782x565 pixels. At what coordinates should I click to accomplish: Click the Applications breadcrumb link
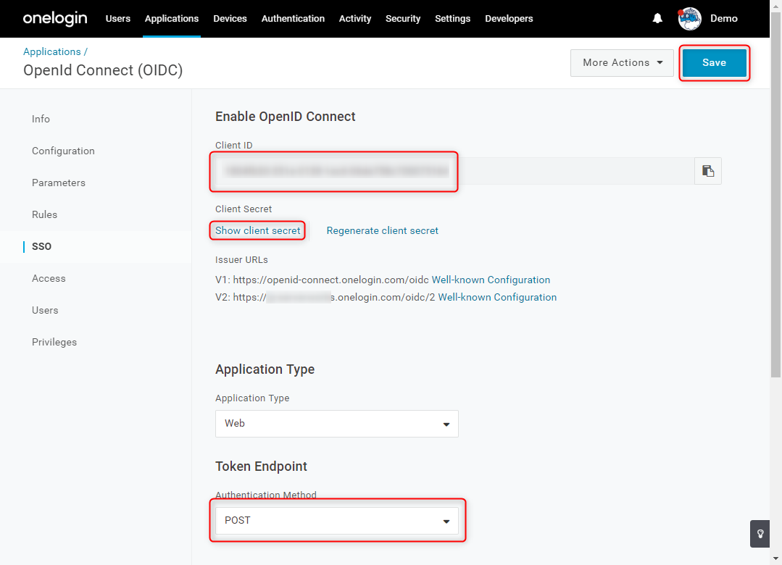52,52
